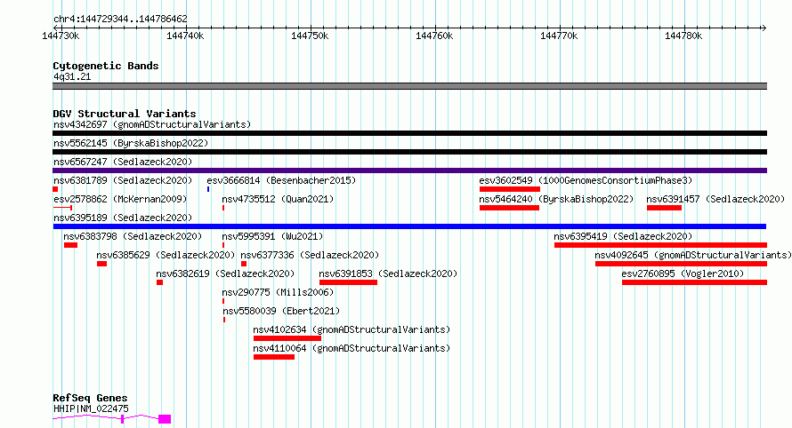Image resolution: width=792 pixels, height=428 pixels.
Task: Click the DGV Structural Variants track title
Action: 125,114
